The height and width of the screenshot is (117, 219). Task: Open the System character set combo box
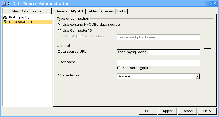[158, 76]
